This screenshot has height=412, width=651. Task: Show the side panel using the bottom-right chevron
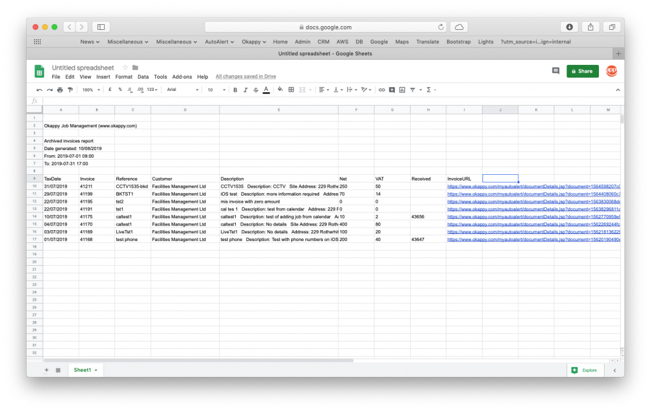[x=615, y=371]
